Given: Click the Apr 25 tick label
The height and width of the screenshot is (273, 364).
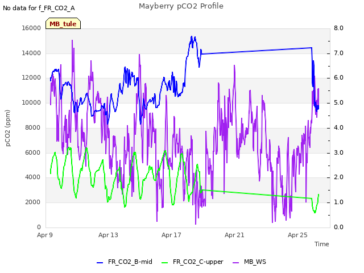Looking at the screenshot, I should (x=297, y=235).
